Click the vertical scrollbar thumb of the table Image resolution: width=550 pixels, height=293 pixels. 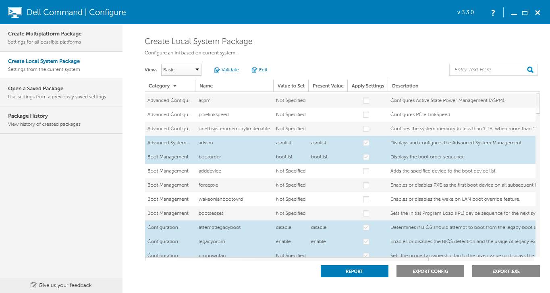[538, 104]
